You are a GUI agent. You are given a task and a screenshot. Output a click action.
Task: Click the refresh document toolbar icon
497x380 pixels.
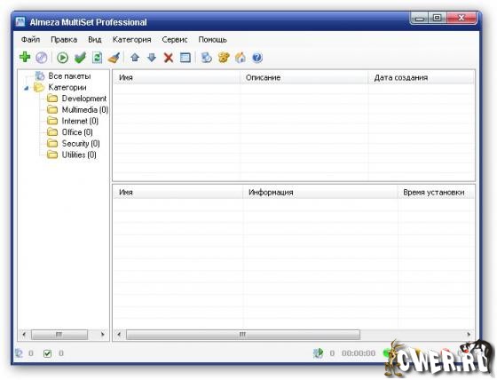(97, 58)
